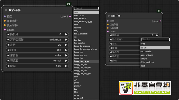179x100 pixels.
Task: Open the 采样器 euler dropdown on left node
Action: [37, 55]
